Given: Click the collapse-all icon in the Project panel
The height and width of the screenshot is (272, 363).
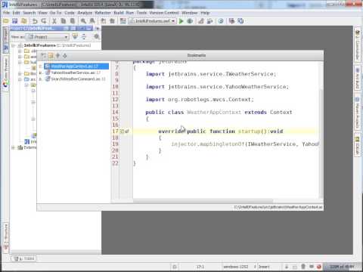Looking at the screenshot, I should point(83,37).
